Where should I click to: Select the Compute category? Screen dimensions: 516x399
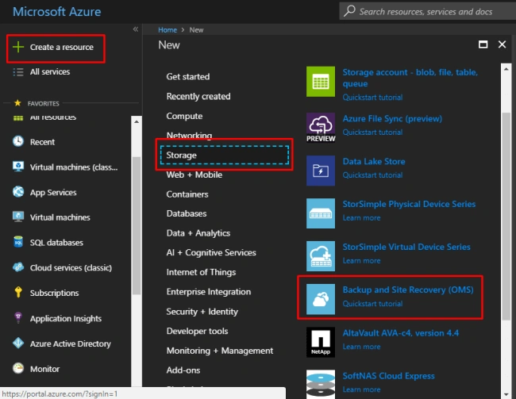[x=184, y=116]
